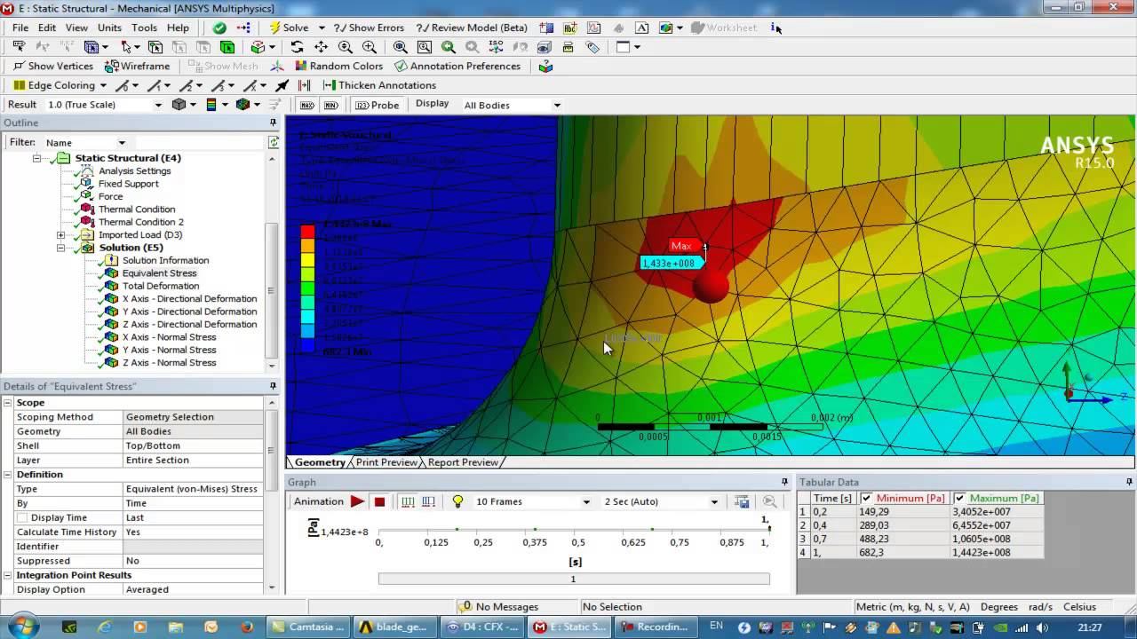Open the Tools menu
Viewport: 1137px width, 639px height.
pyautogui.click(x=144, y=28)
